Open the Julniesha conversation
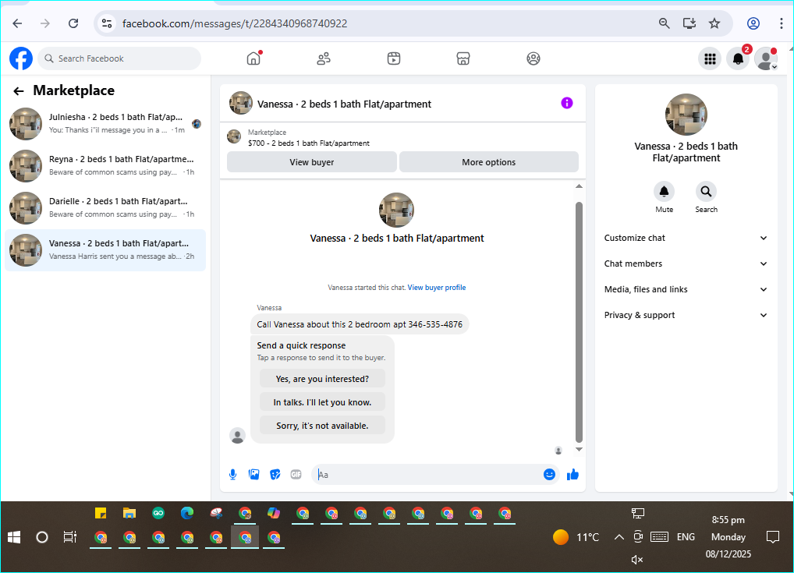 (105, 123)
